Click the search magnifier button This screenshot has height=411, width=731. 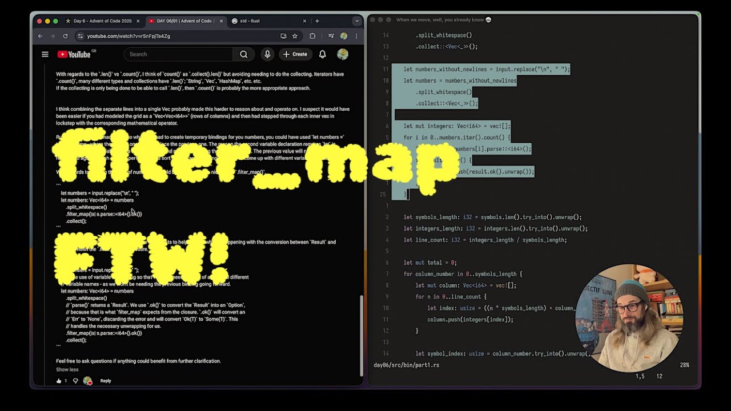click(x=244, y=54)
